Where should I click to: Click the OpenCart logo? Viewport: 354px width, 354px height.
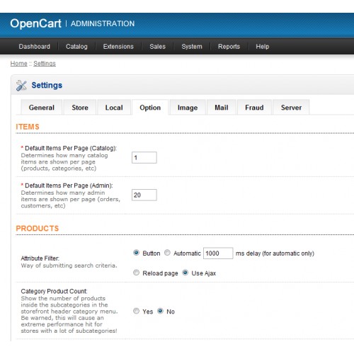[35, 23]
